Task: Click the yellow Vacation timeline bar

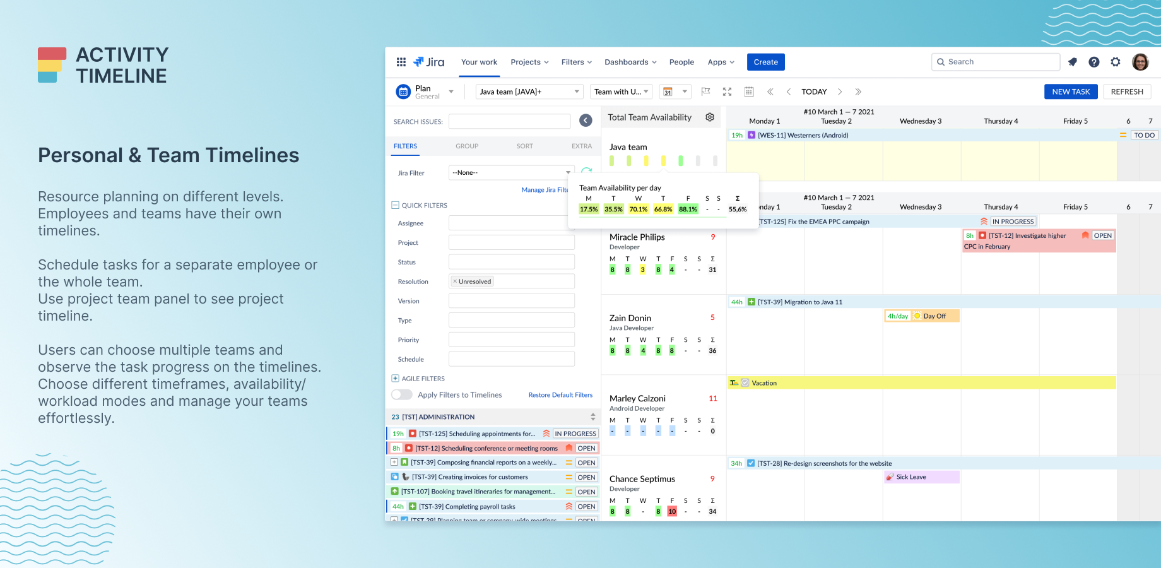Action: [922, 382]
